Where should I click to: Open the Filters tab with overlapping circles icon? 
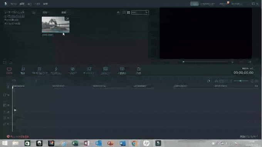click(x=72, y=70)
